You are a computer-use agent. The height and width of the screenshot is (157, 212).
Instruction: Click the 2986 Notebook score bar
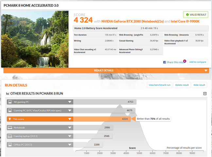coord(93,128)
